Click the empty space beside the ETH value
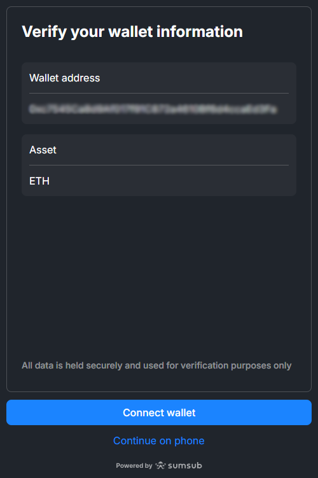 point(170,181)
